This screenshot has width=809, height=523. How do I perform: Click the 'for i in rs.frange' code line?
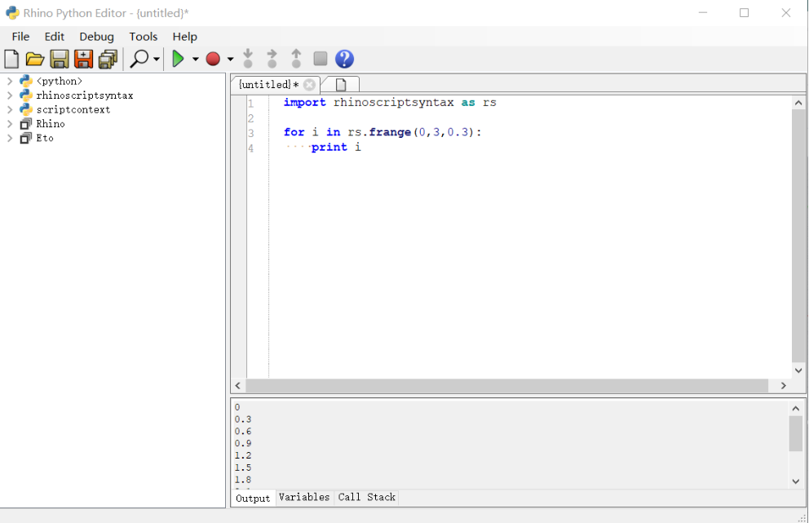click(382, 132)
